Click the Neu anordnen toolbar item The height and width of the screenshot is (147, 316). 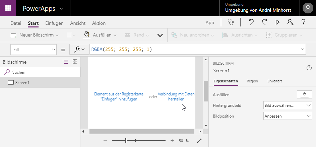coord(193,35)
